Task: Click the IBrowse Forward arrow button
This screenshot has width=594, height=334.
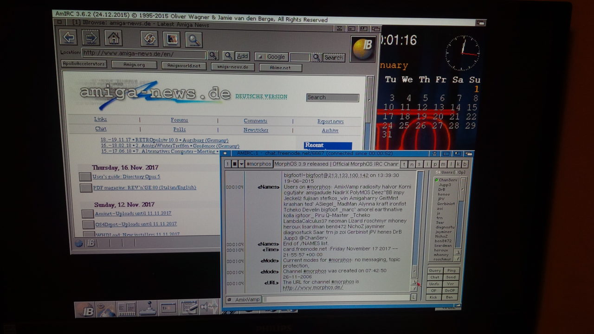Action: [x=90, y=37]
